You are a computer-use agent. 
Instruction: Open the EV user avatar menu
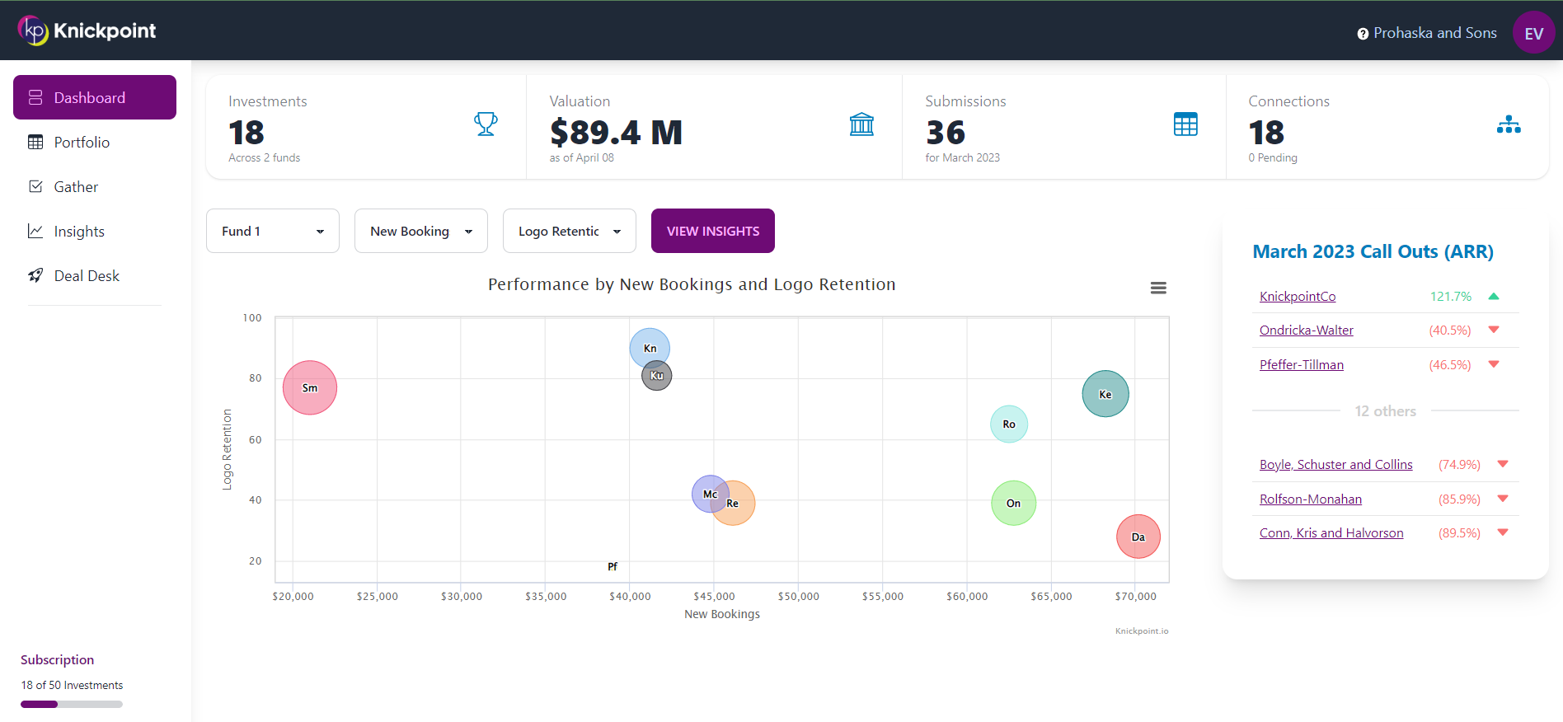pos(1533,33)
